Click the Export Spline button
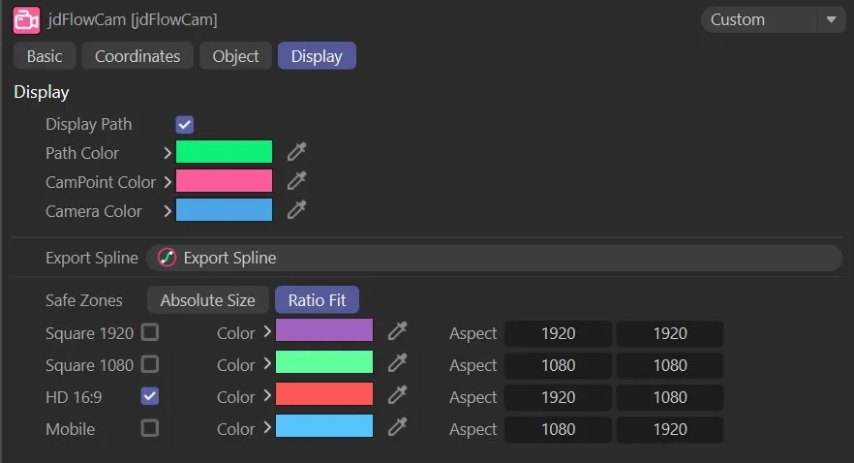The image size is (854, 463). point(494,258)
